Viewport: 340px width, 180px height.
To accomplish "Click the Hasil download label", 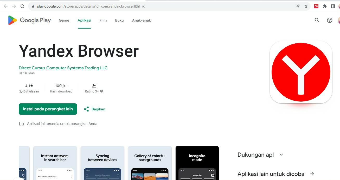I will (x=61, y=91).
